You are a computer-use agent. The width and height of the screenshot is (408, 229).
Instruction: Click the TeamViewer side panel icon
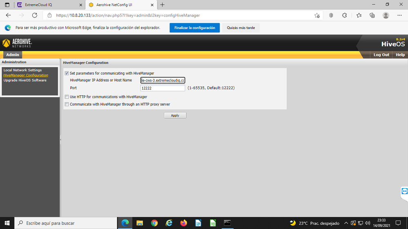click(x=404, y=191)
